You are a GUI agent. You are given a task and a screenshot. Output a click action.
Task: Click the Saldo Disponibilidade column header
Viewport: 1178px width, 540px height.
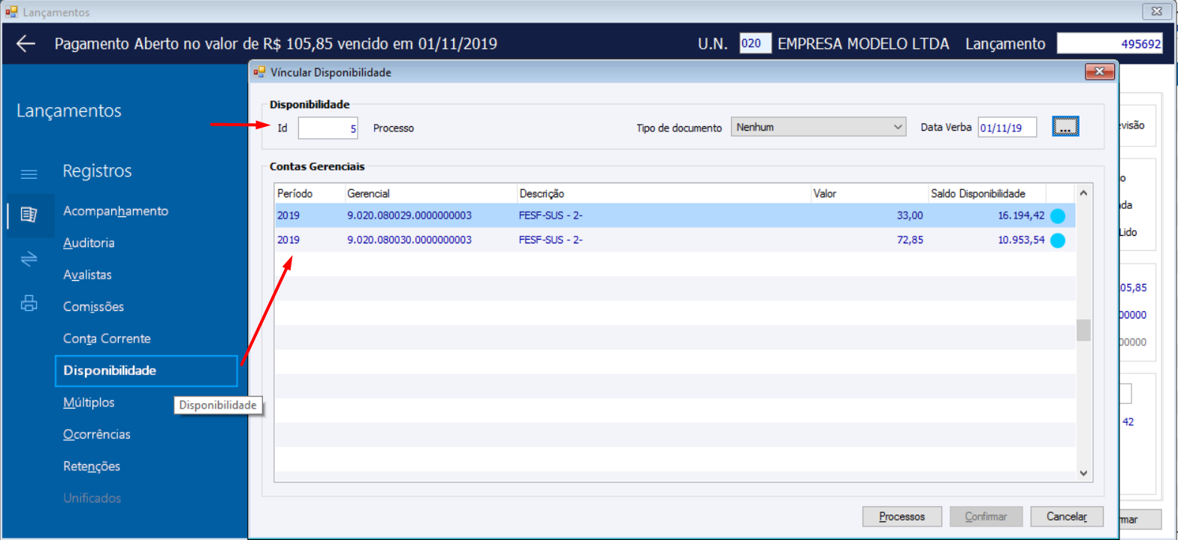coord(987,194)
